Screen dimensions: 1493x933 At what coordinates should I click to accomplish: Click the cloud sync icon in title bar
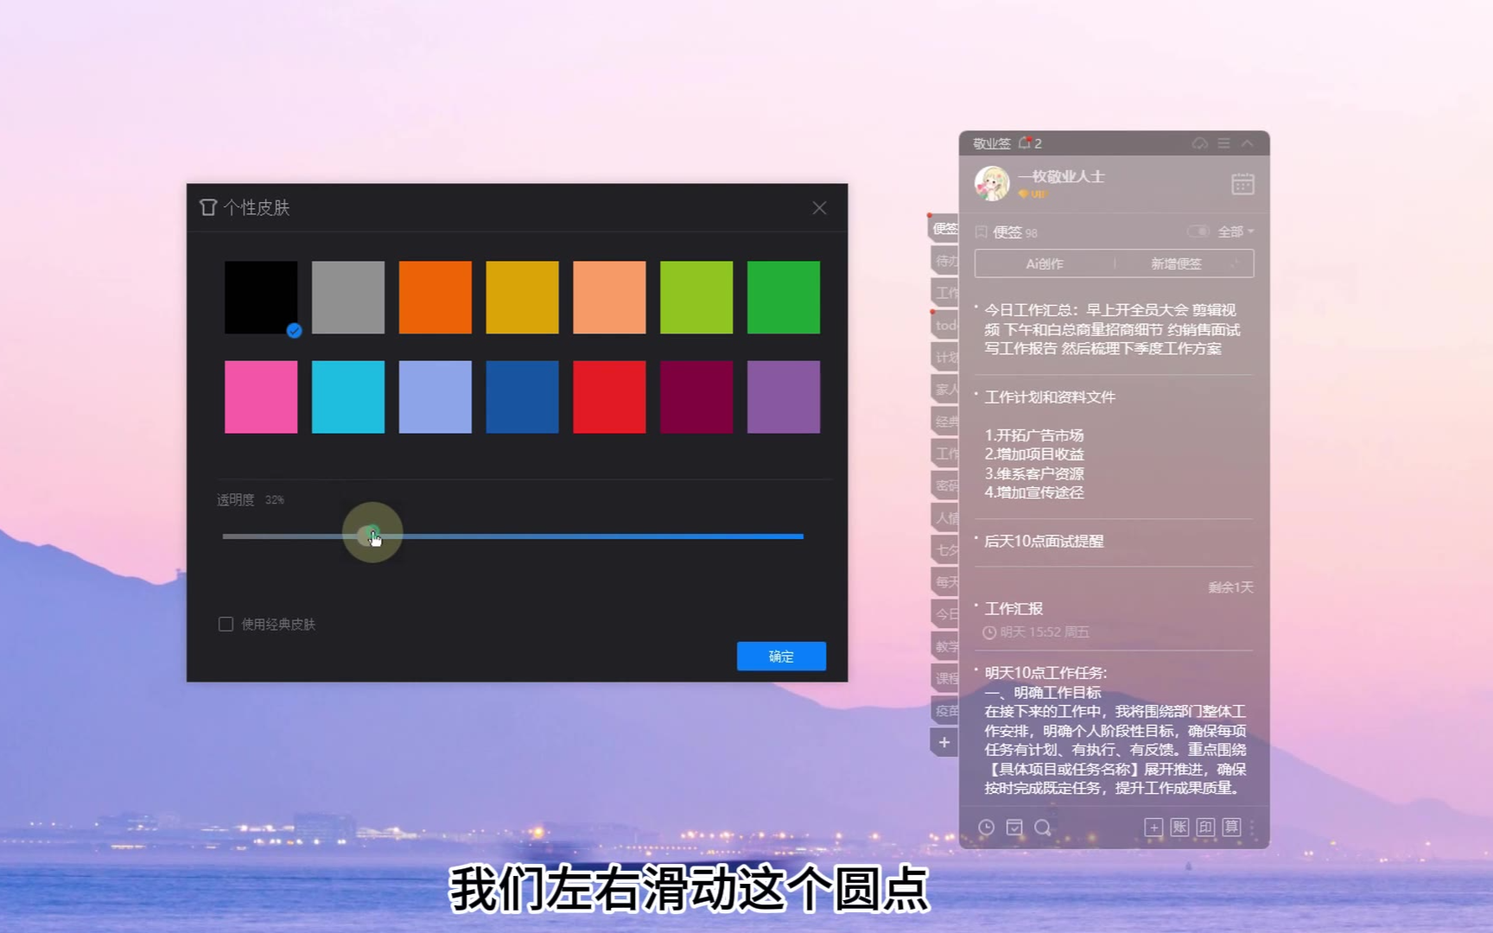(1199, 143)
